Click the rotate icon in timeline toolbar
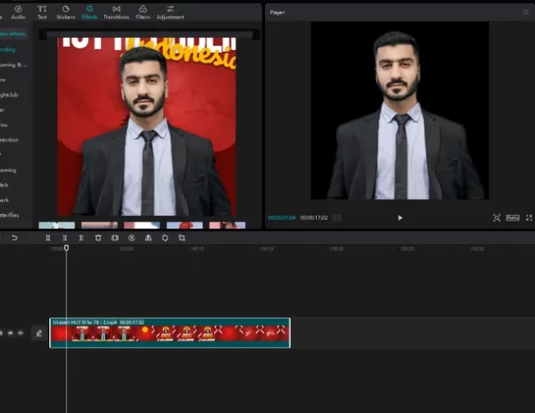Image resolution: width=535 pixels, height=413 pixels. [x=165, y=238]
